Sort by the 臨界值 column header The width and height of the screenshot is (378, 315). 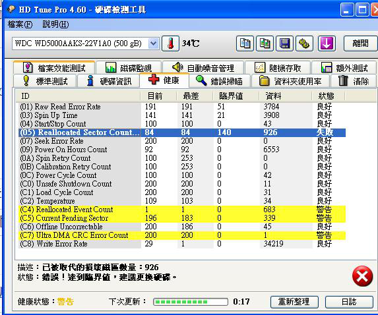point(231,96)
